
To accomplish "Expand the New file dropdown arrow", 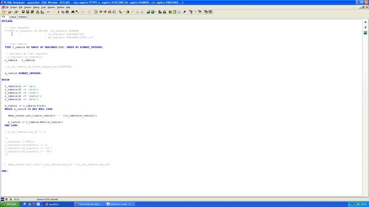I will [6, 11].
